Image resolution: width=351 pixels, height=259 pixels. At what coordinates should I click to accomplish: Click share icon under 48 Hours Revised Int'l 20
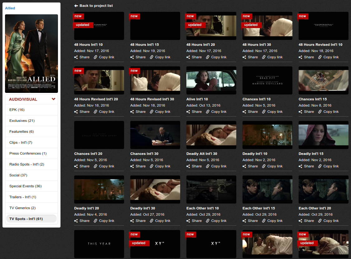coord(76,112)
